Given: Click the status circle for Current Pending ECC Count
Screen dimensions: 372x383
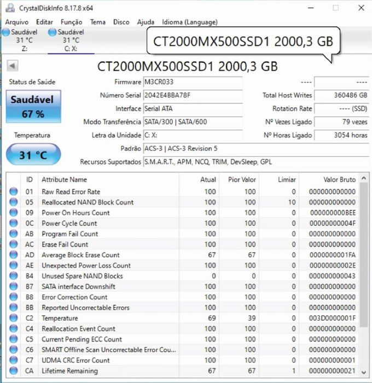Looking at the screenshot, I should tap(14, 339).
